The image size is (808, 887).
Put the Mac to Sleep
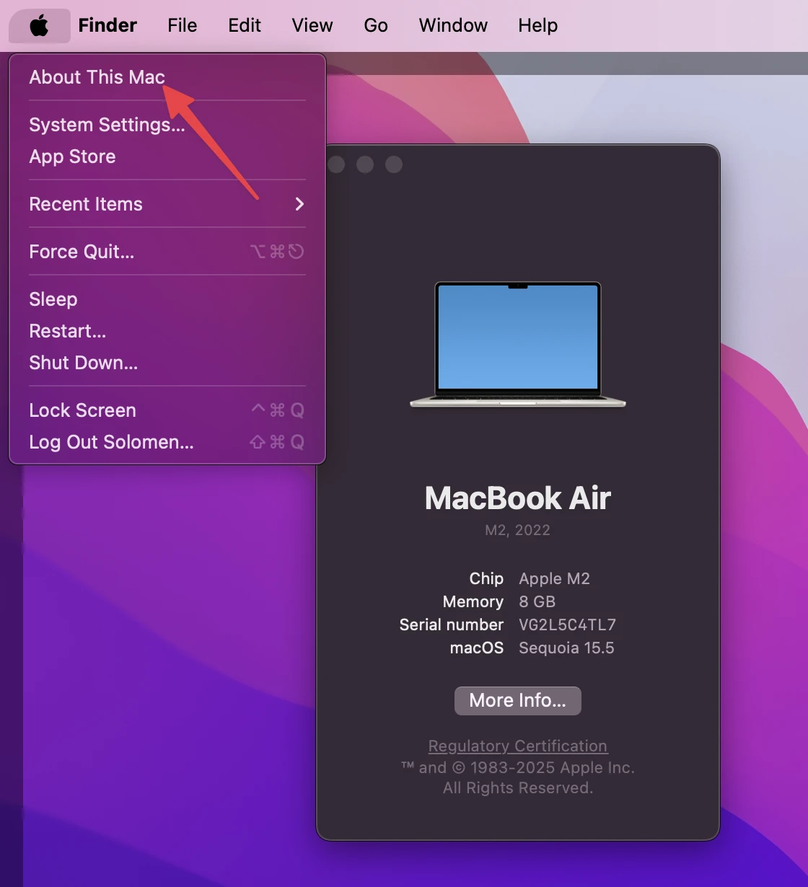pos(167,299)
